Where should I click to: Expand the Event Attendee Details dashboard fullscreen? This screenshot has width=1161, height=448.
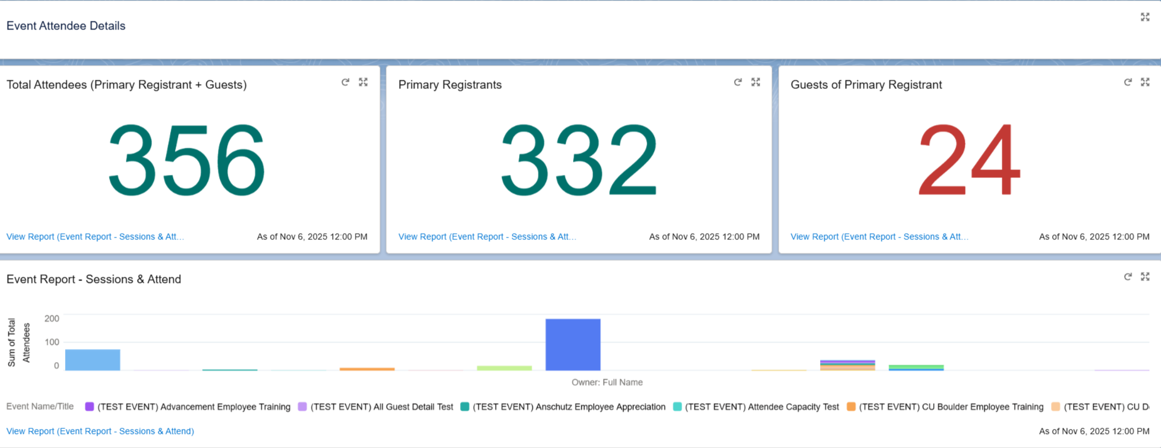pos(1145,17)
